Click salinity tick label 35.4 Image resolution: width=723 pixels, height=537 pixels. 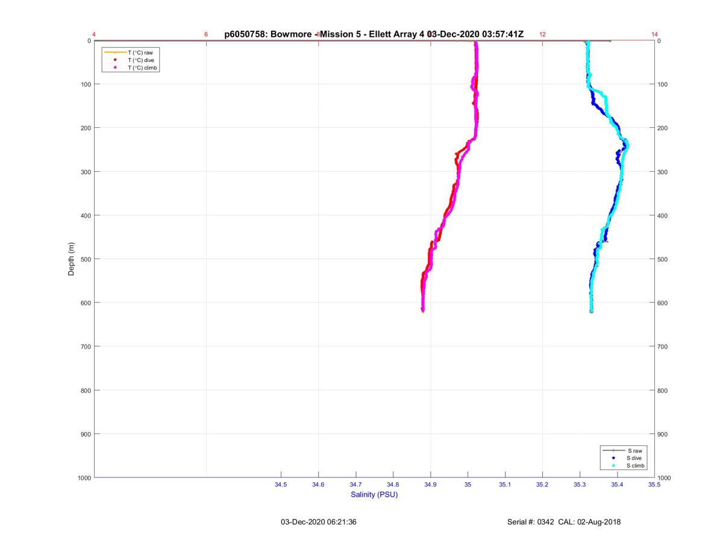617,485
